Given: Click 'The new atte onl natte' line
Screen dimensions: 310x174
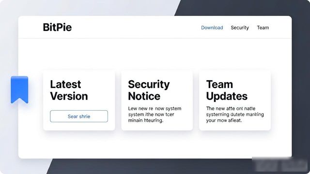Looking at the screenshot, I should point(231,108).
